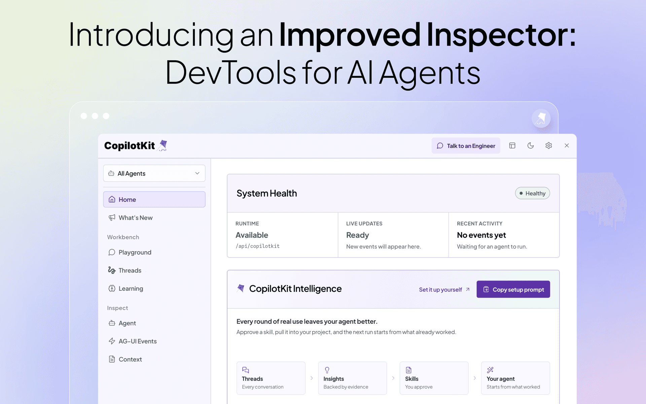Click the Healthy status badge
646x404 pixels.
pyautogui.click(x=532, y=193)
